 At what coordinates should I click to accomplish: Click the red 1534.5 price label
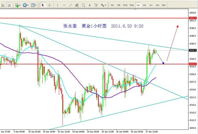(x=193, y=64)
